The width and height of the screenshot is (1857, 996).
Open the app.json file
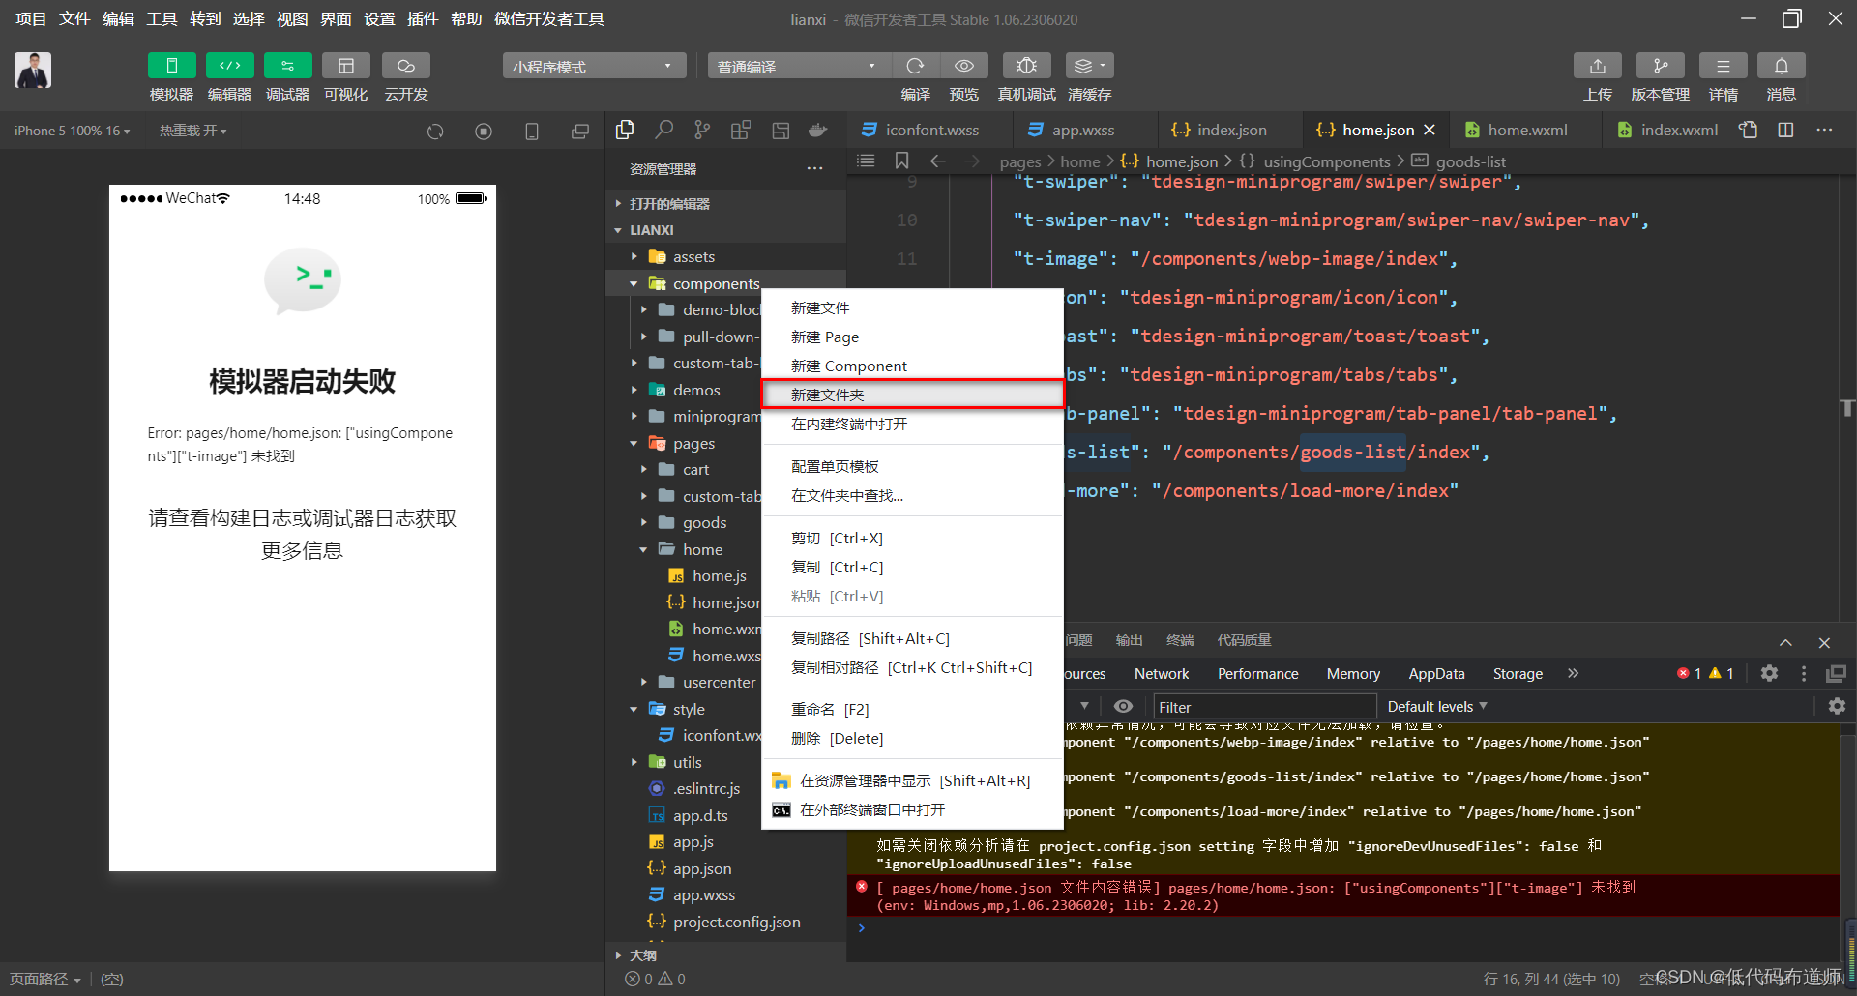701,868
